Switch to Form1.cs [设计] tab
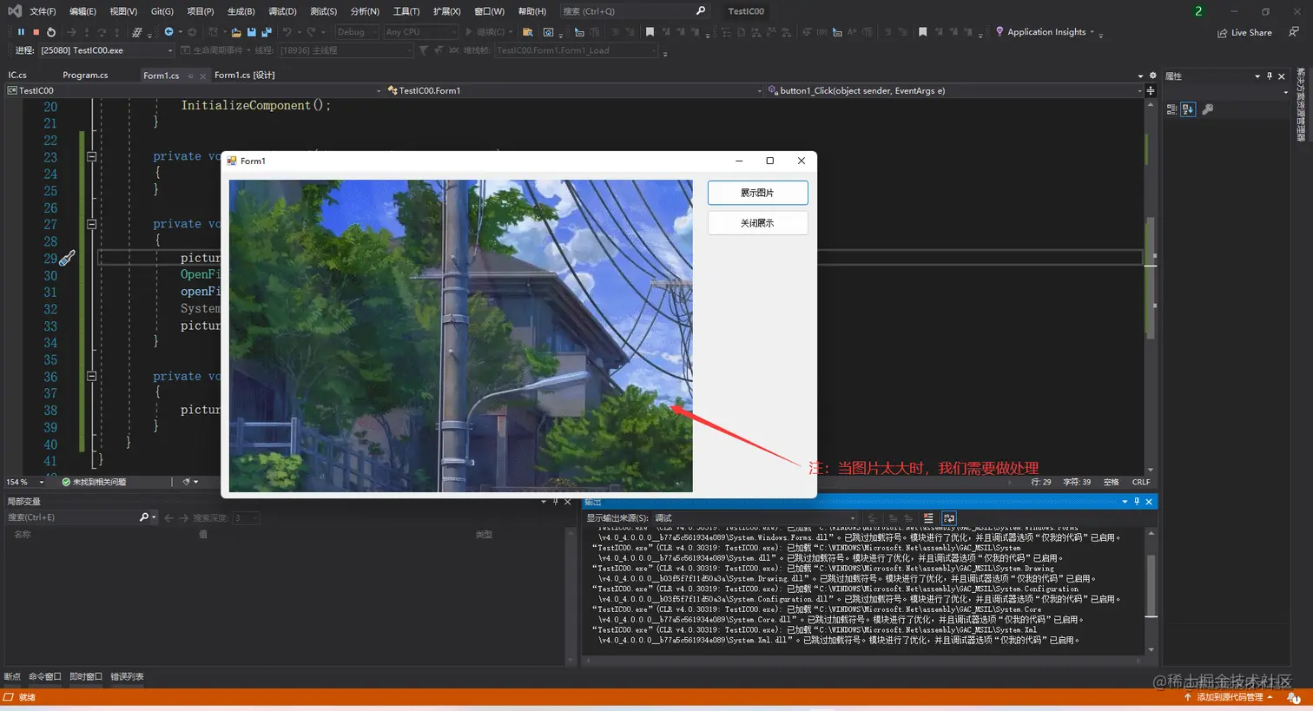 pos(245,76)
